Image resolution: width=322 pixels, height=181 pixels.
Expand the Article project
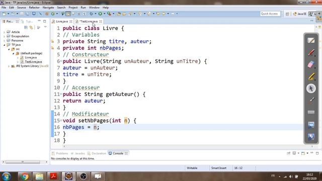(5, 32)
